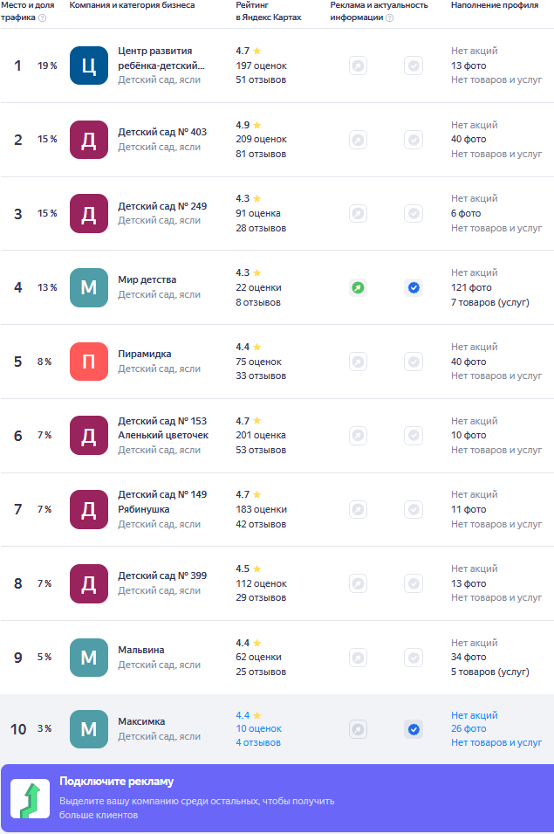Screen dimensions: 554x834
Task: Click 'Нет акций' link in Максимка row
Action: (x=475, y=715)
